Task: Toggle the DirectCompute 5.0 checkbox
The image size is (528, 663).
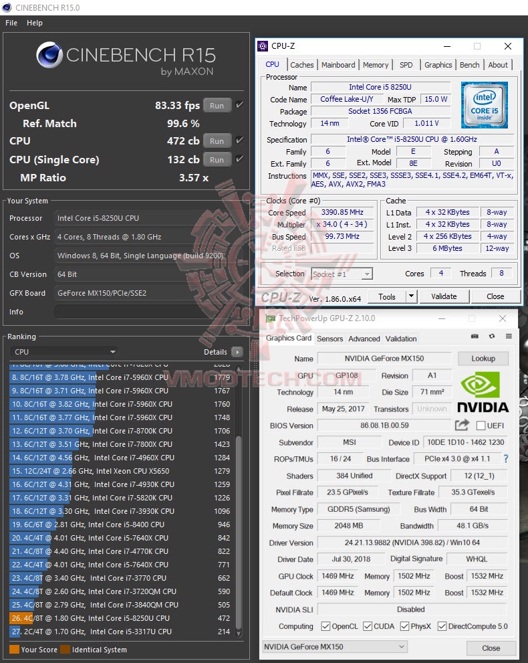Action: [442, 626]
